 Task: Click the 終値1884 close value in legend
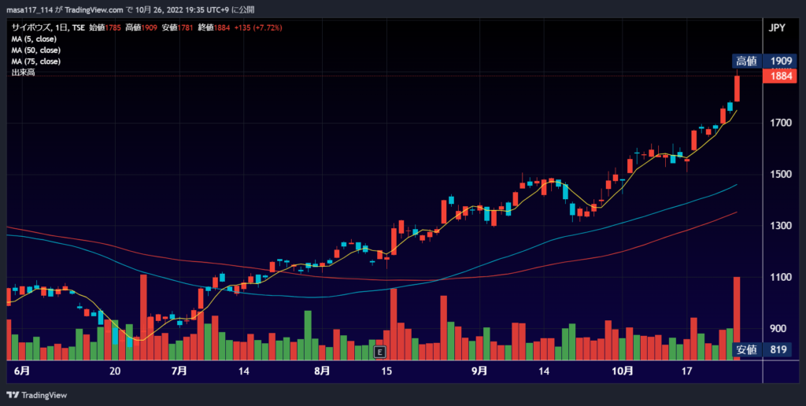click(214, 28)
